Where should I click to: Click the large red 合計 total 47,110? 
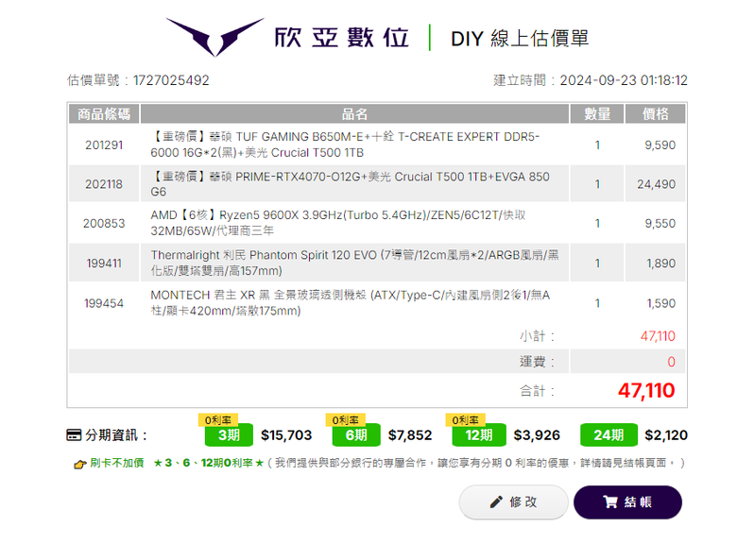646,391
